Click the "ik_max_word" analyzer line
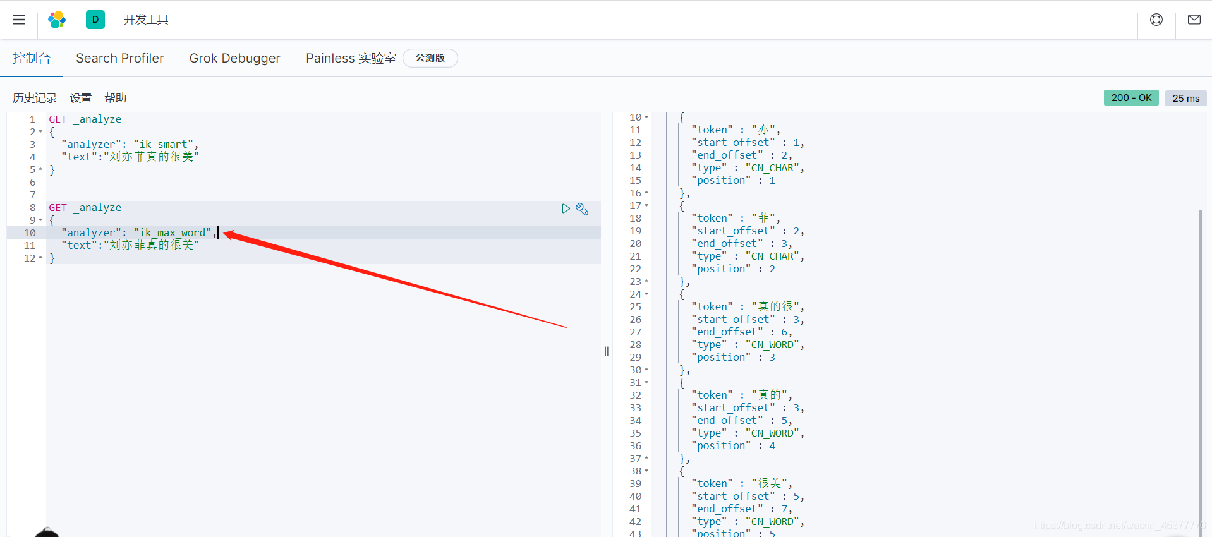1212x537 pixels. click(x=139, y=233)
